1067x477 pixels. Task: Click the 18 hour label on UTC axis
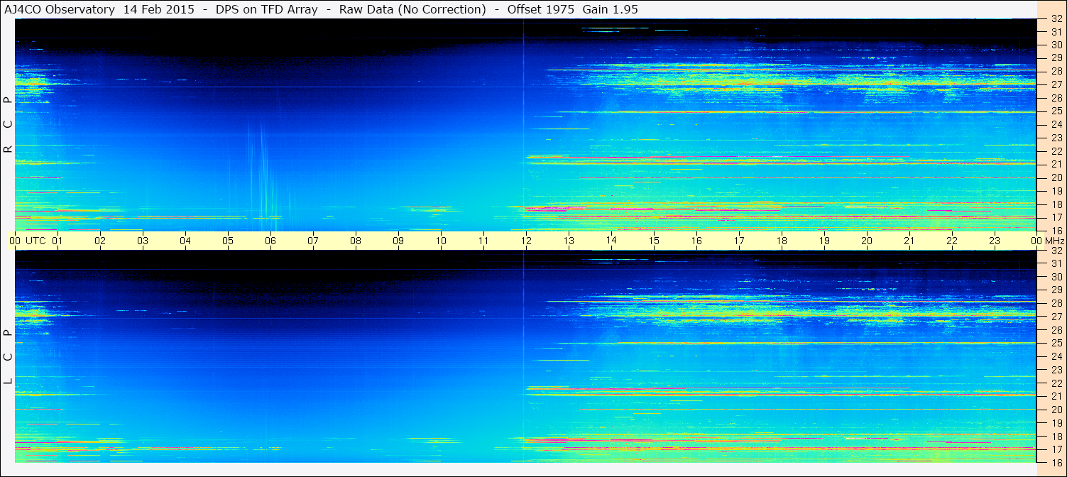point(782,241)
